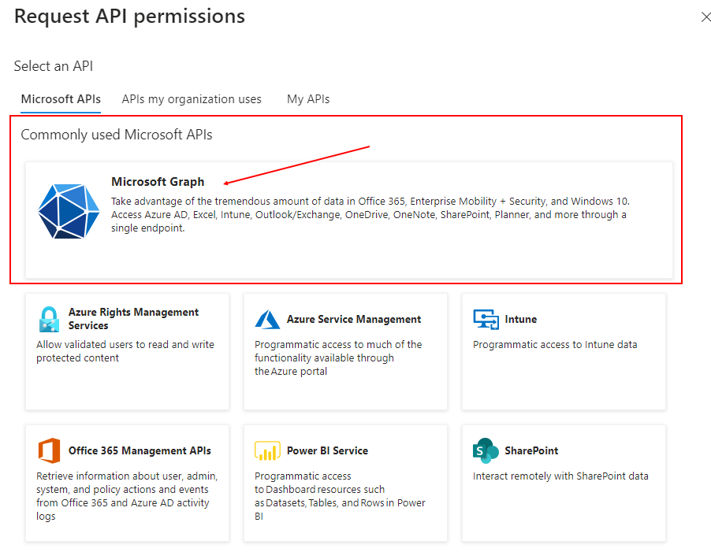Image resolution: width=711 pixels, height=552 pixels.
Task: Select the Intune API title
Action: click(x=520, y=319)
